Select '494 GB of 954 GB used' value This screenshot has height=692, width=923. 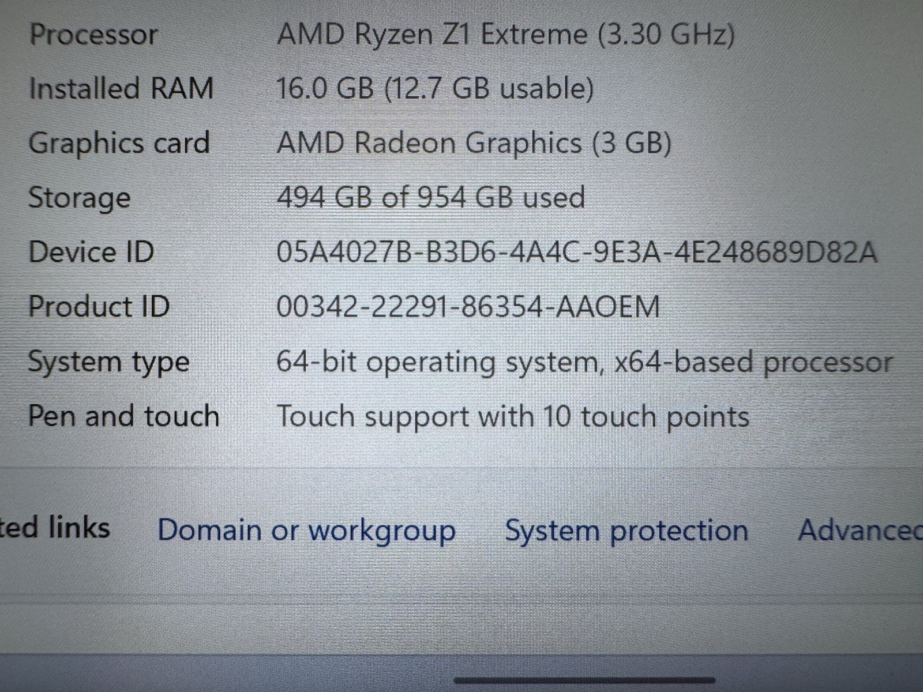431,197
